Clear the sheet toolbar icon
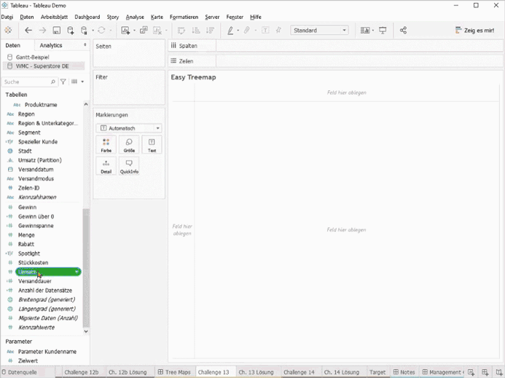505x378 pixels. [157, 31]
